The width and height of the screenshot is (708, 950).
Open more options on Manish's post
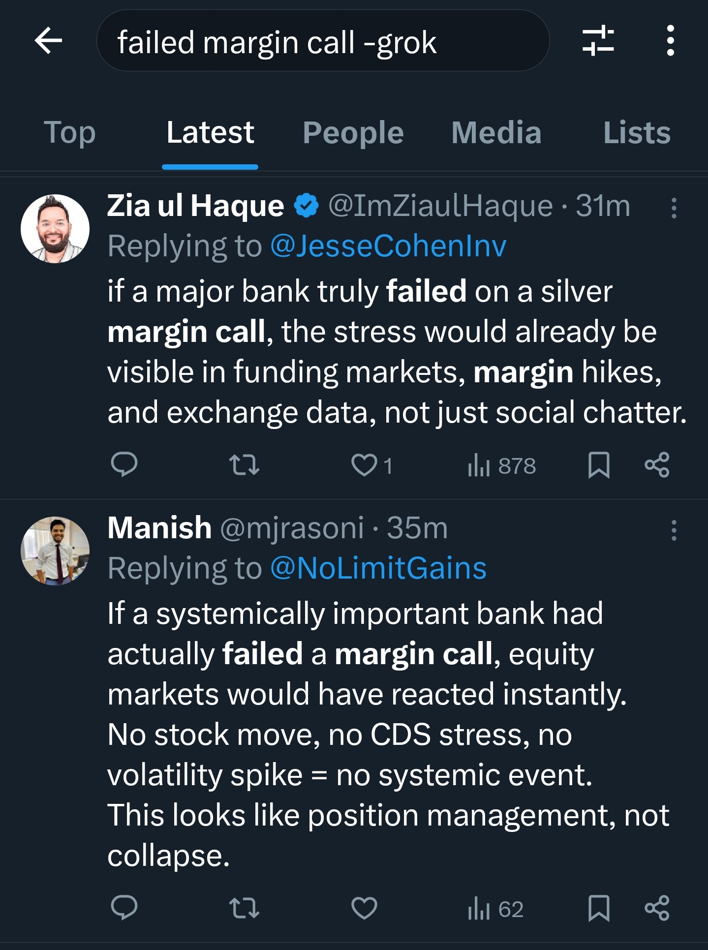(674, 530)
